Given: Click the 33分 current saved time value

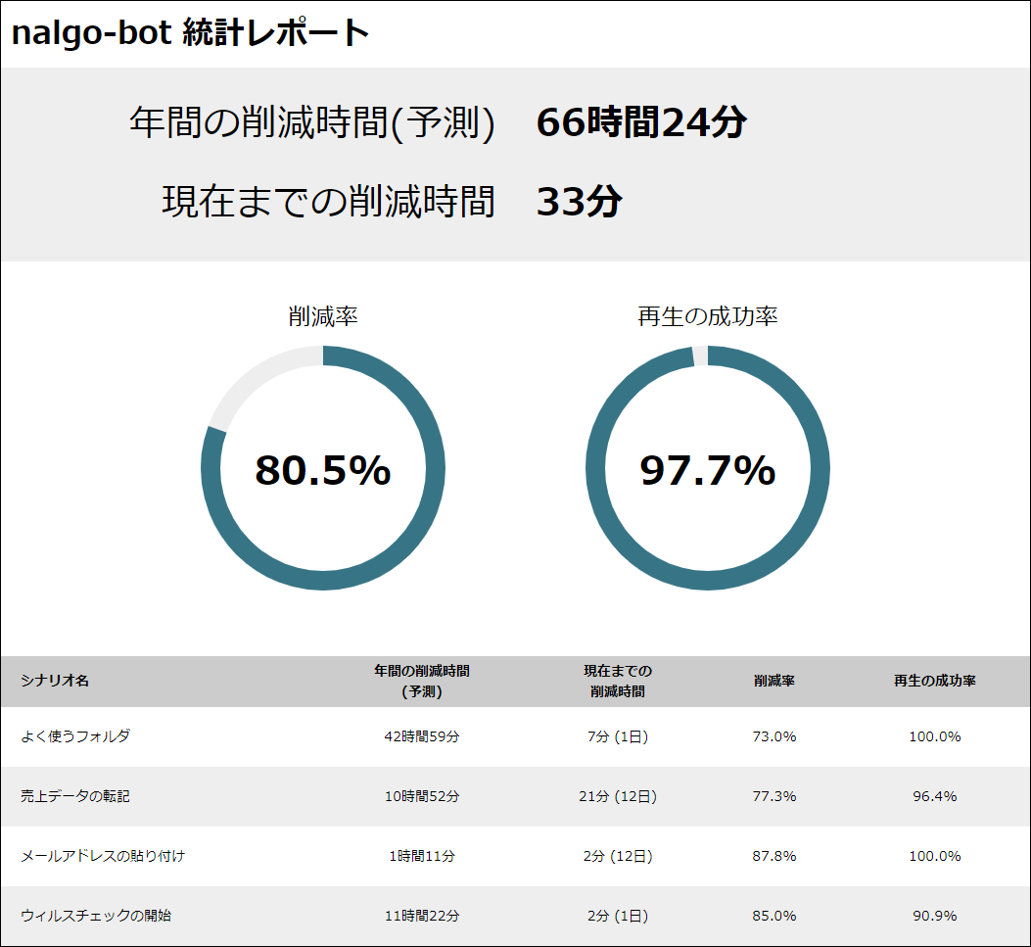Looking at the screenshot, I should [579, 202].
